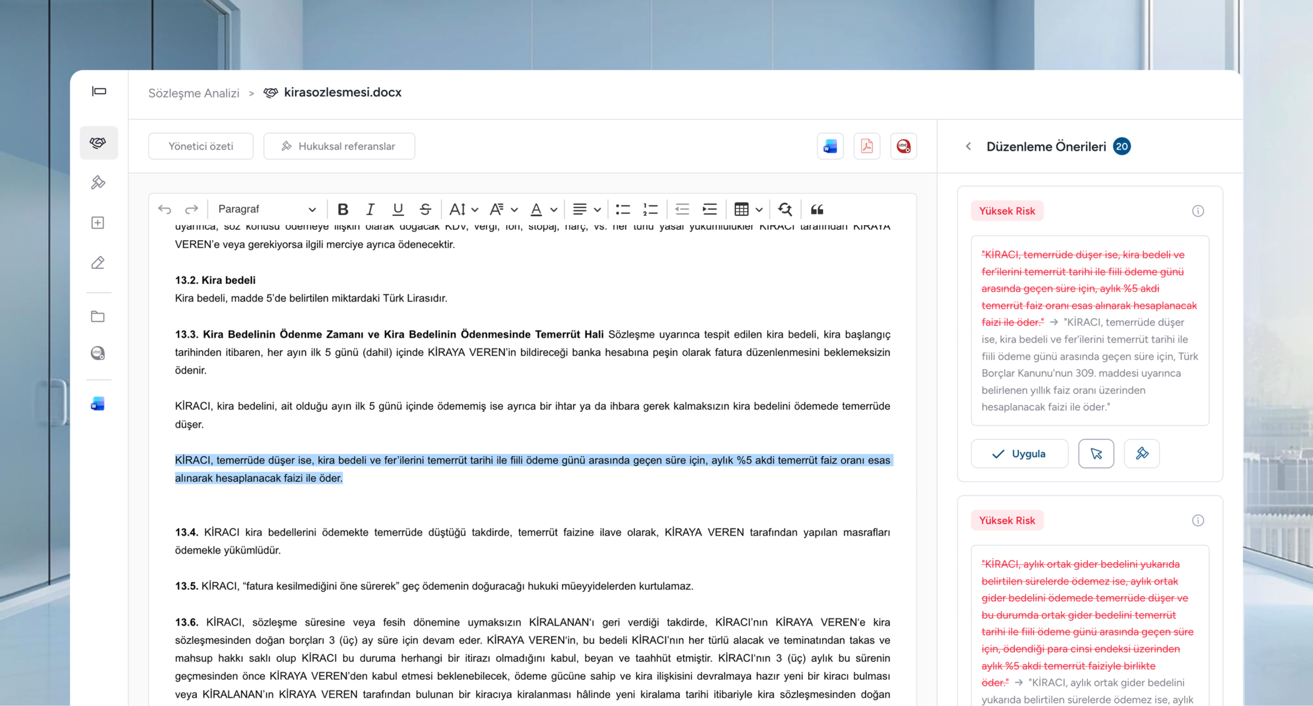This screenshot has width=1313, height=706.
Task: Click the kirasozlesmesi.docx file title
Action: [343, 92]
